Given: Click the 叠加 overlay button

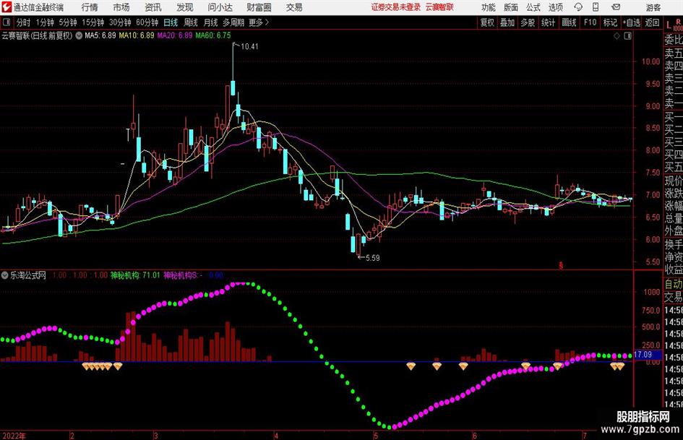Looking at the screenshot, I should point(507,22).
